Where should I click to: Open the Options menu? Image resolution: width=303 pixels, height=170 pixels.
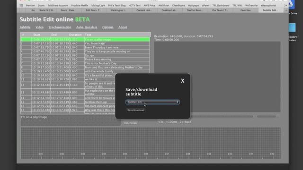pyautogui.click(x=108, y=27)
